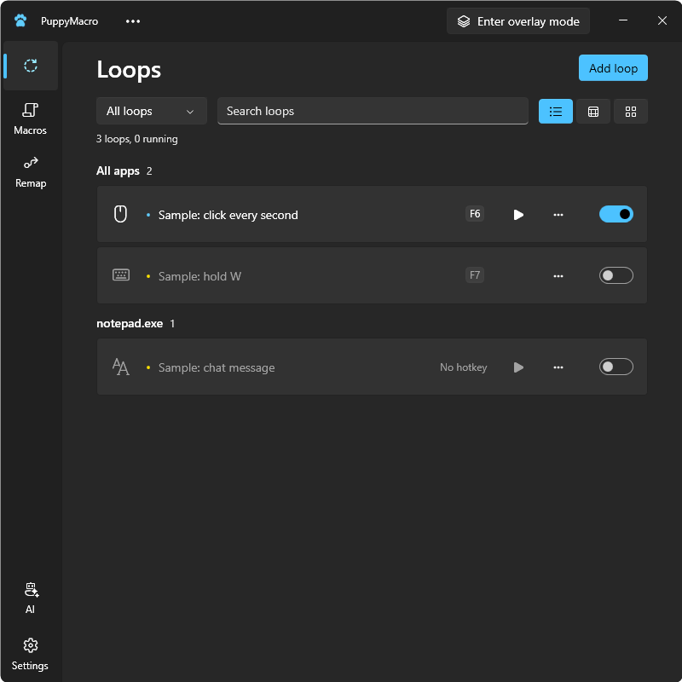Click the F6 hotkey badge

[475, 214]
